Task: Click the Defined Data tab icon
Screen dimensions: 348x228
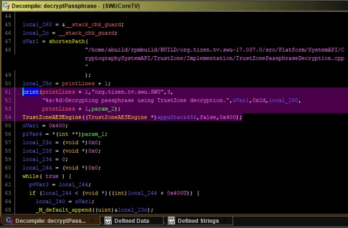Action: point(108,220)
